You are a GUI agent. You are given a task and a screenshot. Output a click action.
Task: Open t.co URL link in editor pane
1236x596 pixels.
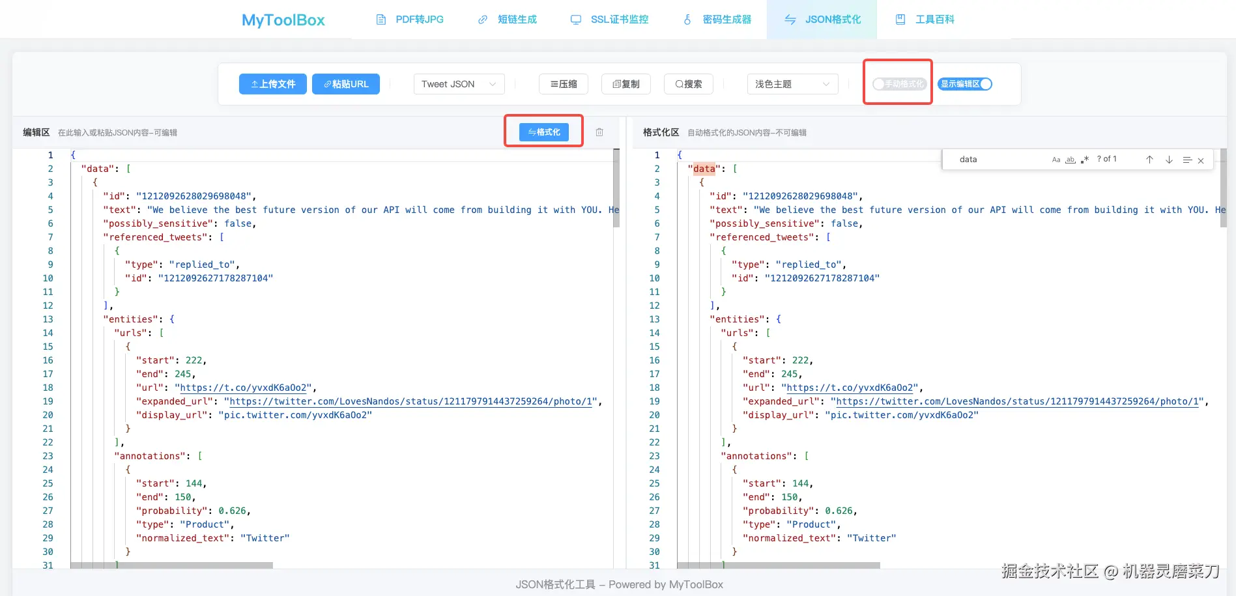pyautogui.click(x=242, y=388)
